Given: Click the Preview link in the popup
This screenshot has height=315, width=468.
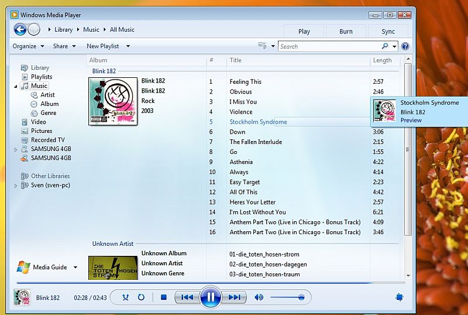Looking at the screenshot, I should (411, 120).
